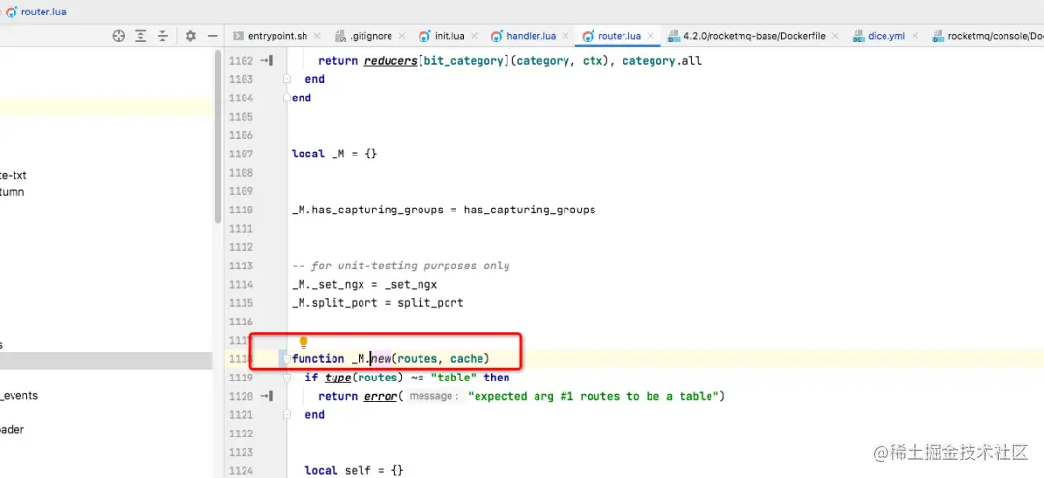This screenshot has width=1044, height=478.
Task: Close the 4.2.0/rocketmq-base/Dockerfile tab
Action: [835, 36]
